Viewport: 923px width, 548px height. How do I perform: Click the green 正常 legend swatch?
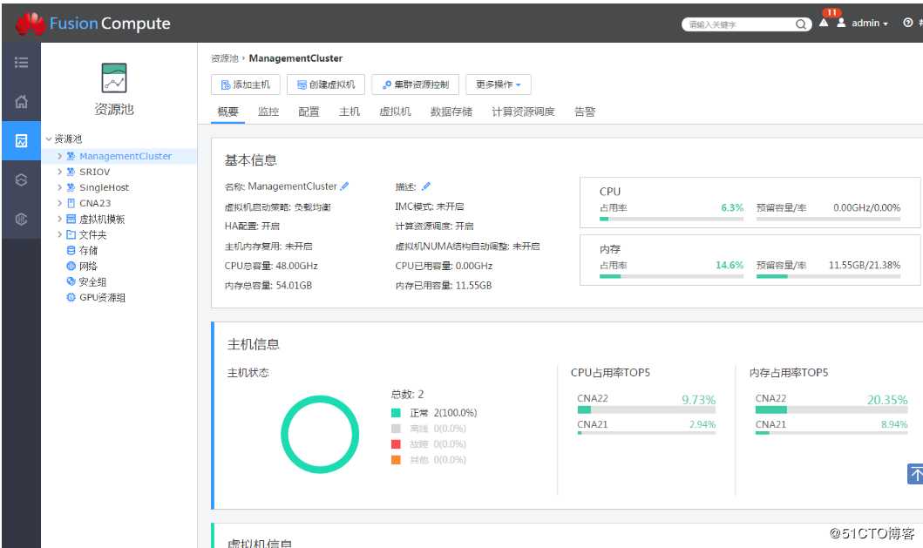pos(397,413)
